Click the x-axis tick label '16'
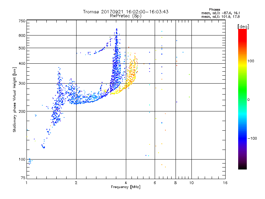This screenshot has height=199, width=265. (225, 183)
